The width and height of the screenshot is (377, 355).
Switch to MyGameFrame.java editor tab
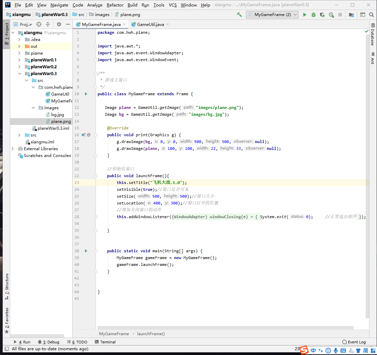101,24
